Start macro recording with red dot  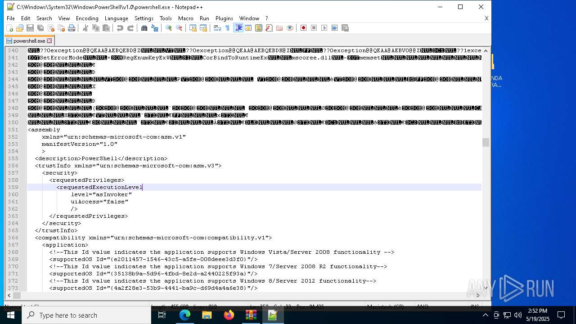(x=304, y=28)
